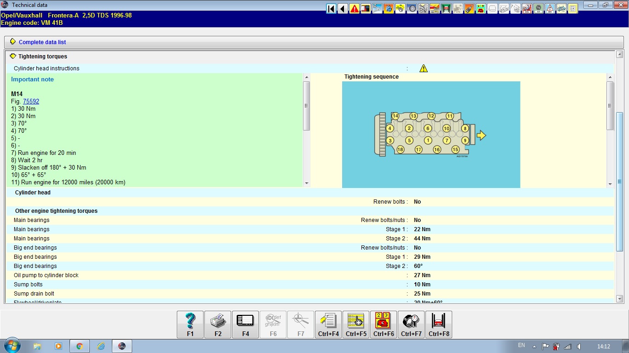Open the Ctrl+F4 notes editor button

328,325
